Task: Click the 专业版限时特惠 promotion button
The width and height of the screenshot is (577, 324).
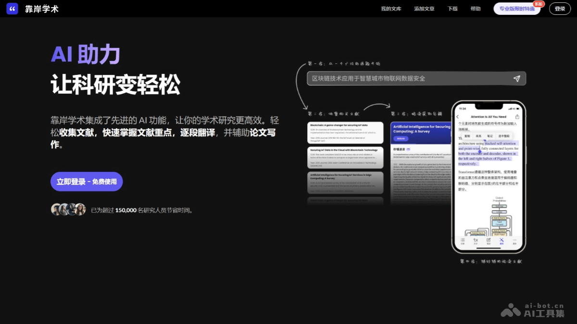Action: [x=517, y=9]
